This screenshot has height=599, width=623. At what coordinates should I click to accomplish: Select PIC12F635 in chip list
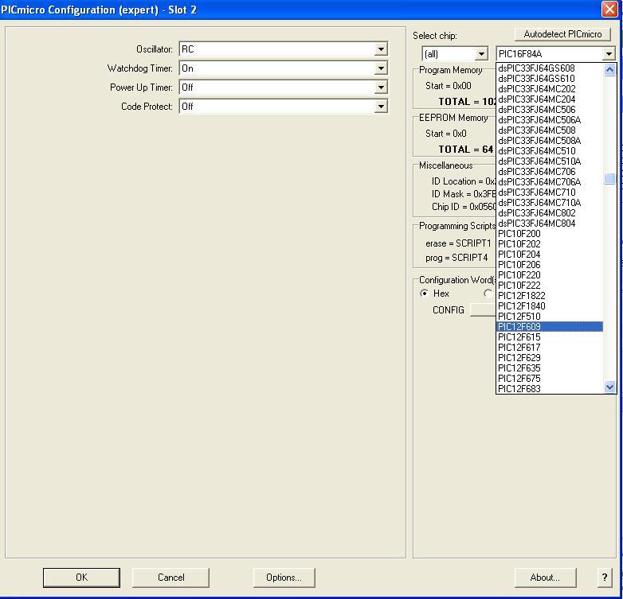pos(550,368)
